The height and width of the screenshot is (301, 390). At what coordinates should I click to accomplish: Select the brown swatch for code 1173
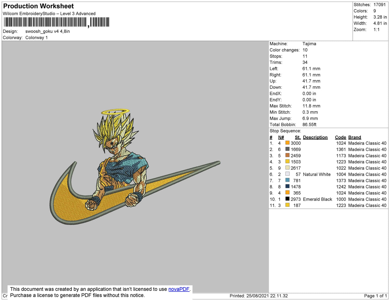(x=287, y=155)
